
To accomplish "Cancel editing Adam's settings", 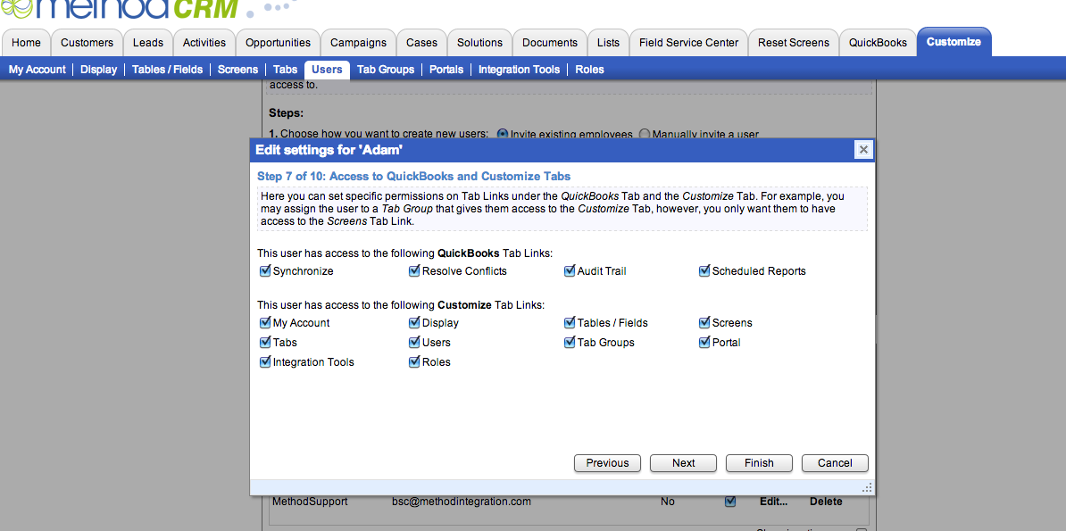I will (x=835, y=463).
